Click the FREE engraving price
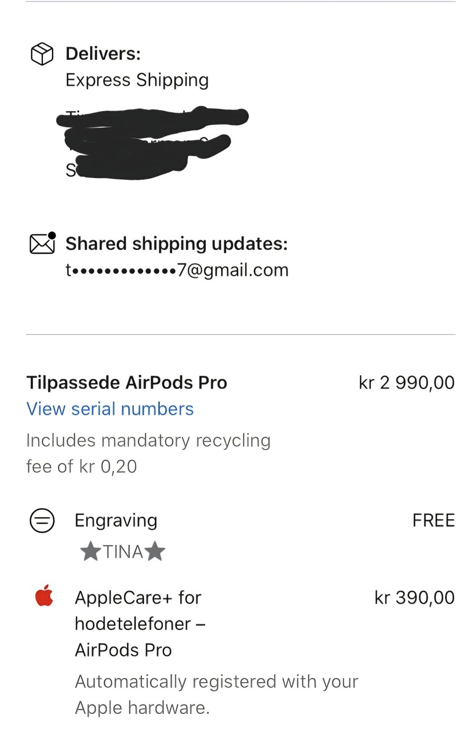 (433, 521)
